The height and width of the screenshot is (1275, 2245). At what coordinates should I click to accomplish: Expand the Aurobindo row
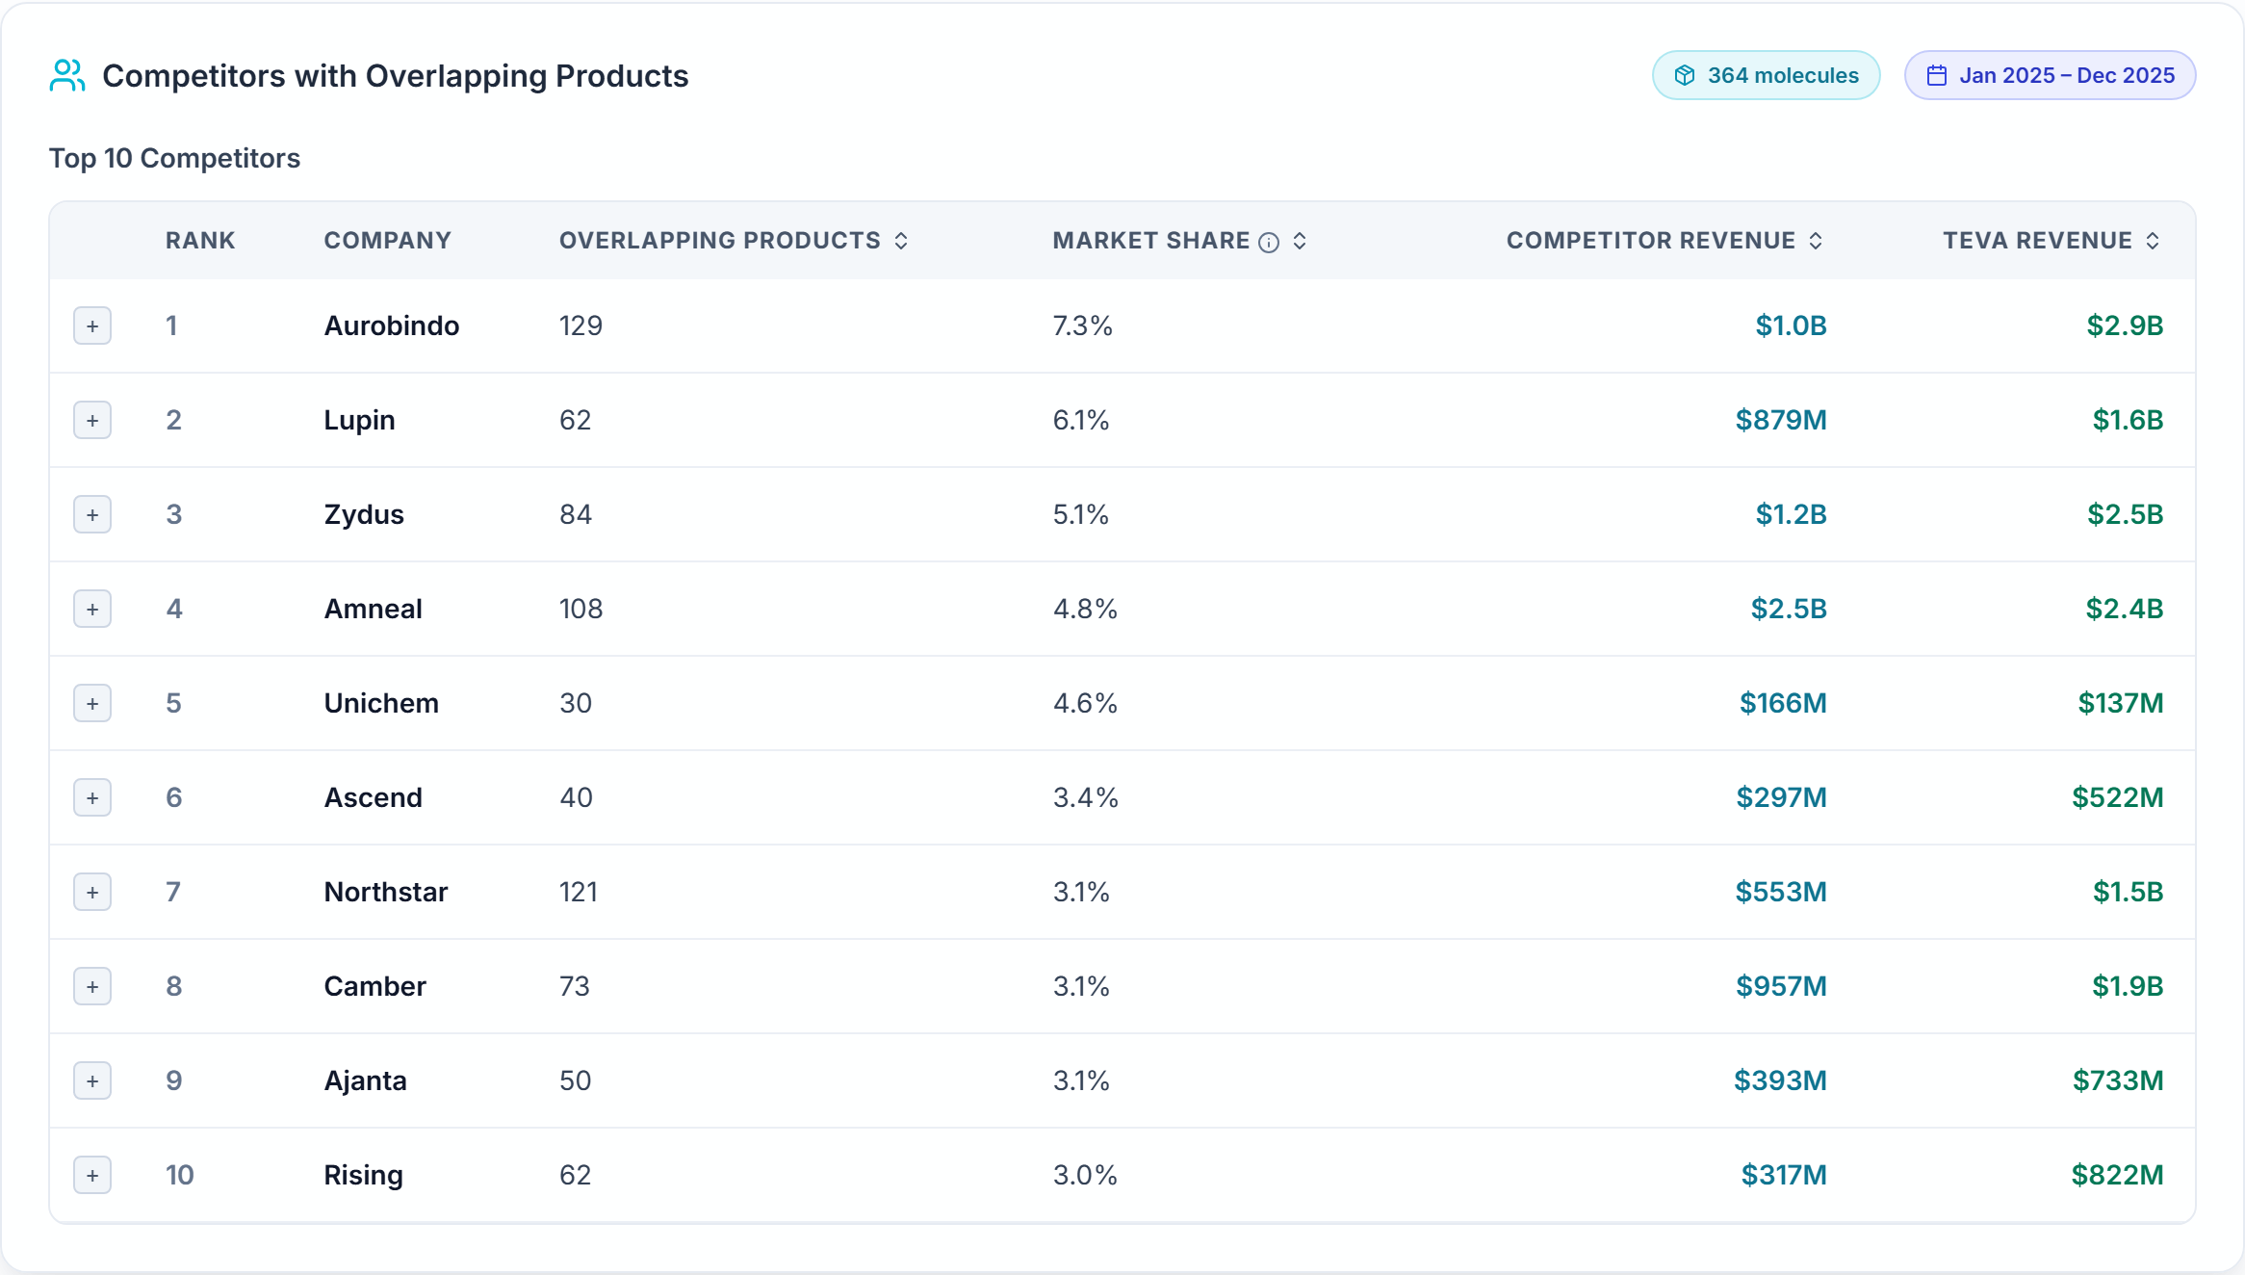click(x=92, y=325)
